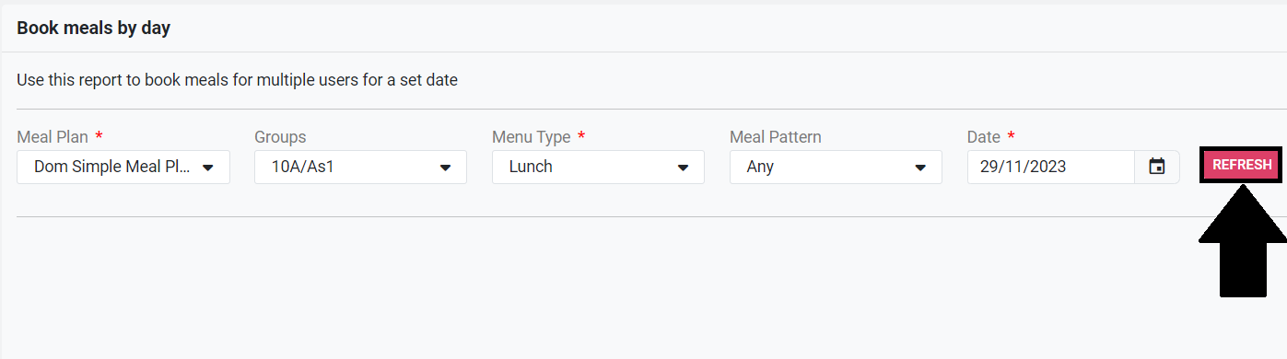Open the calendar date picker icon
The image size is (1287, 359).
pos(1157,167)
